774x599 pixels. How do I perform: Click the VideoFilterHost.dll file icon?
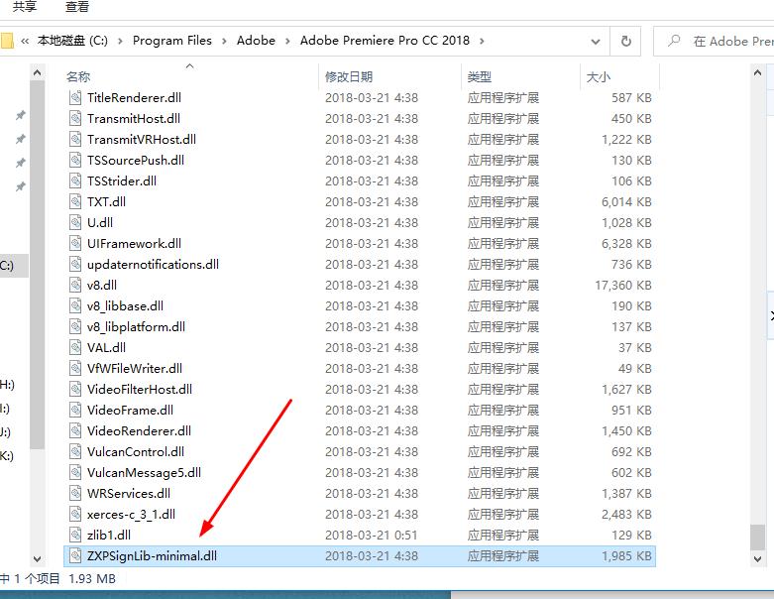click(75, 389)
